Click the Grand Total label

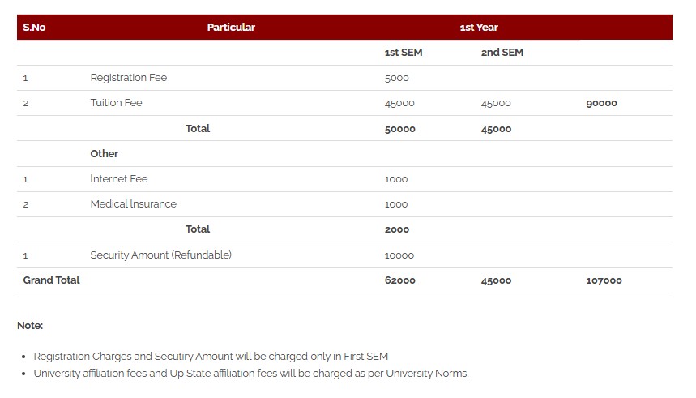pyautogui.click(x=52, y=280)
